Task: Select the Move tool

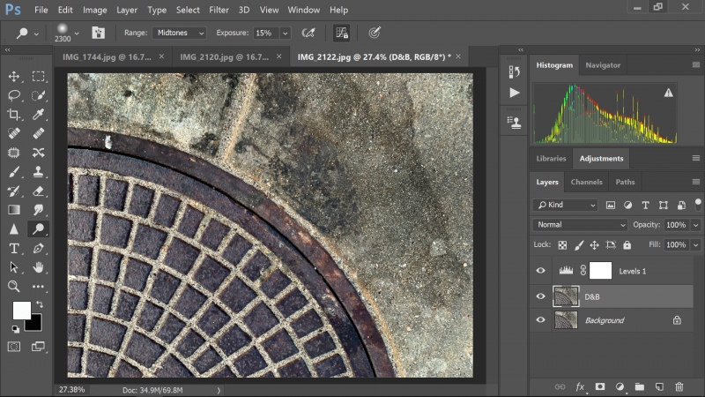Action: pyautogui.click(x=14, y=76)
